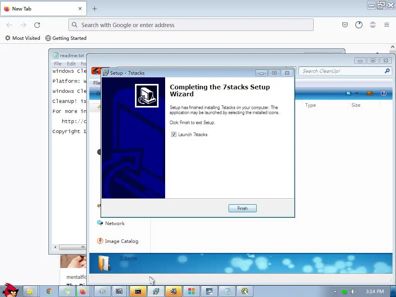Select the folder icon in explorer details pane

coord(104,263)
